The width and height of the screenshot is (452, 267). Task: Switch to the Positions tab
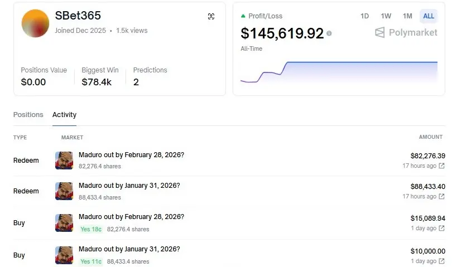pyautogui.click(x=28, y=115)
